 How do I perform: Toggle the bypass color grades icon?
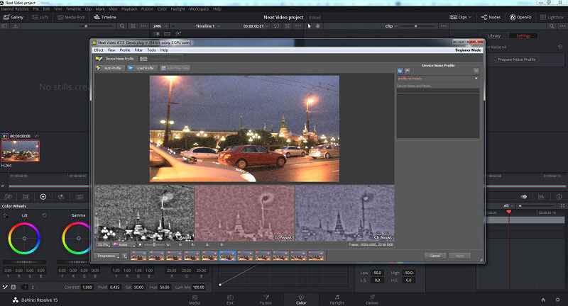[x=276, y=26]
